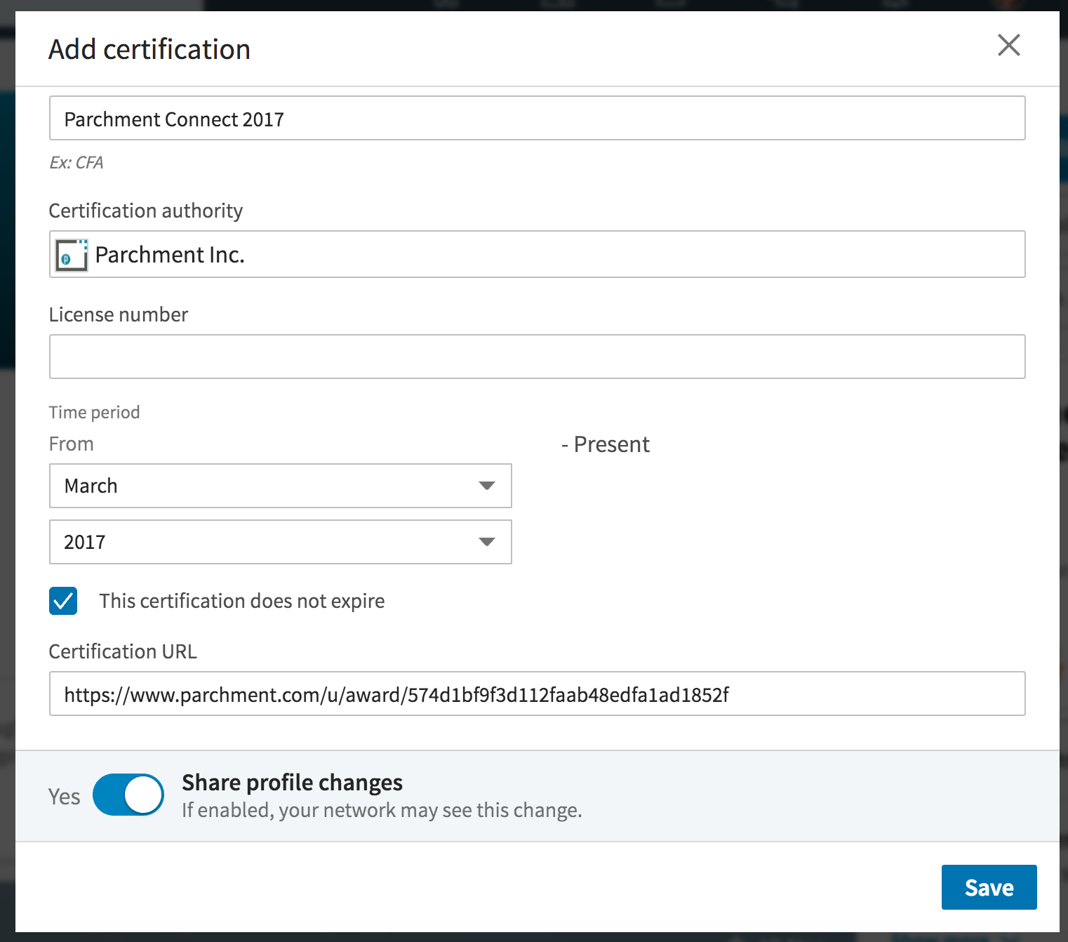Screen dimensions: 1068x942
Task: Click the 'License number' label
Action: (x=118, y=314)
